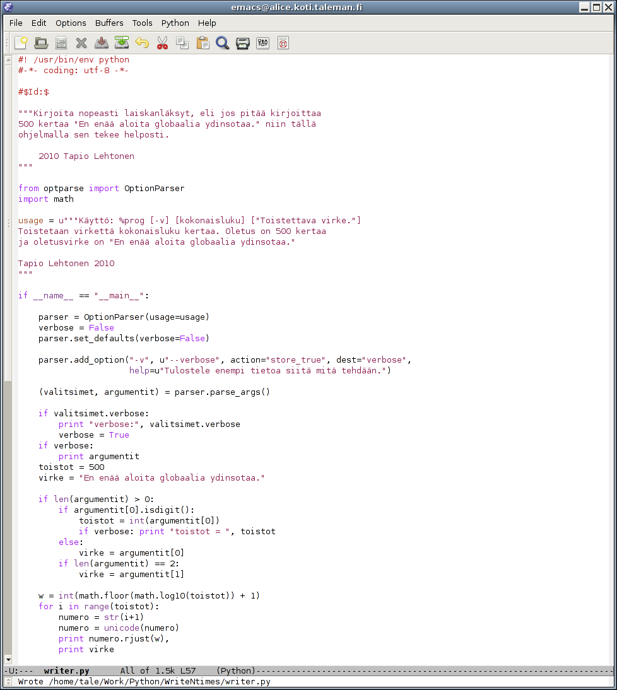The image size is (617, 690).
Task: Click on 'parser.add_option("-v"' line
Action: pos(225,360)
